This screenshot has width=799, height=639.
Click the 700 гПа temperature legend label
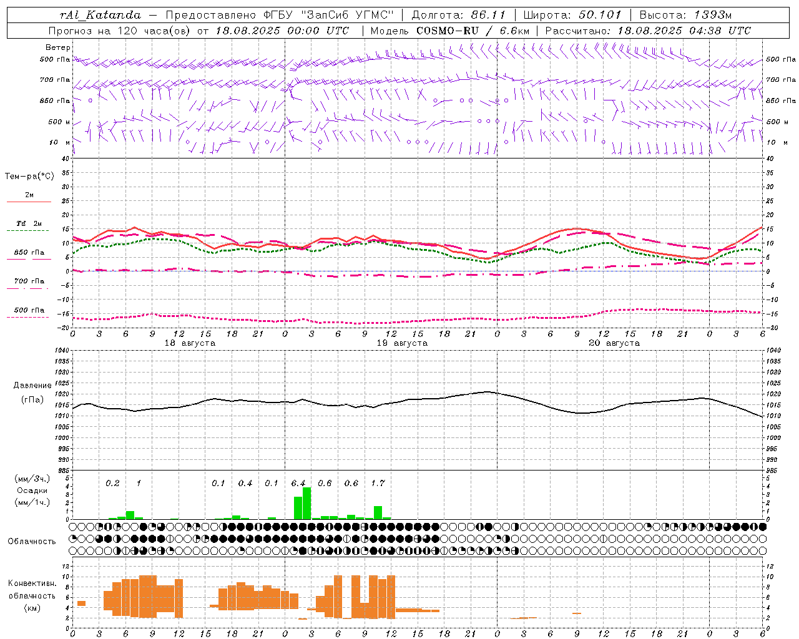[29, 281]
